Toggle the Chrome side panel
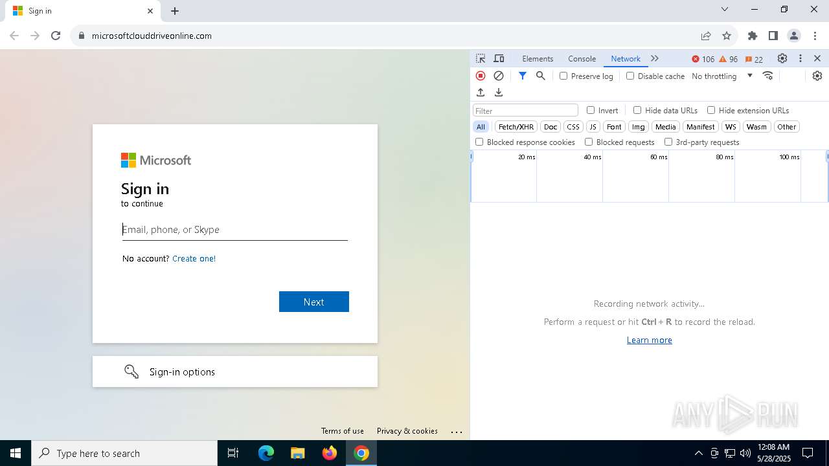This screenshot has height=466, width=829. coord(773,36)
